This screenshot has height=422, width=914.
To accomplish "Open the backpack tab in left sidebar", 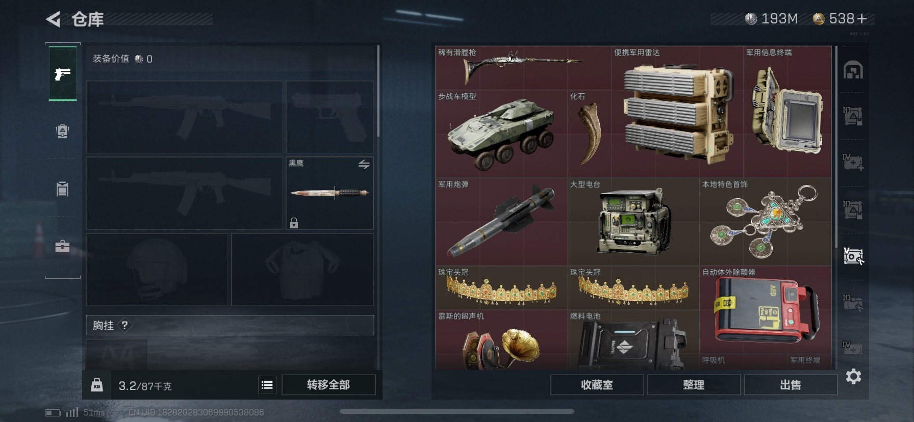I will pos(62,131).
